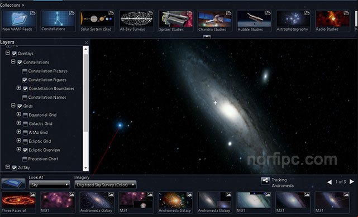
Task: Open the New VAMP Feeds collection folder
Action: pos(19,21)
